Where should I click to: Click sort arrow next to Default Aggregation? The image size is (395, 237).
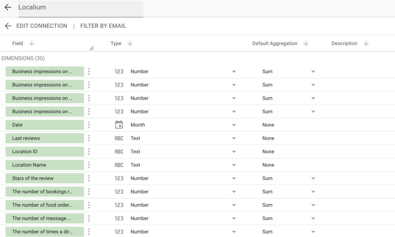tap(306, 43)
